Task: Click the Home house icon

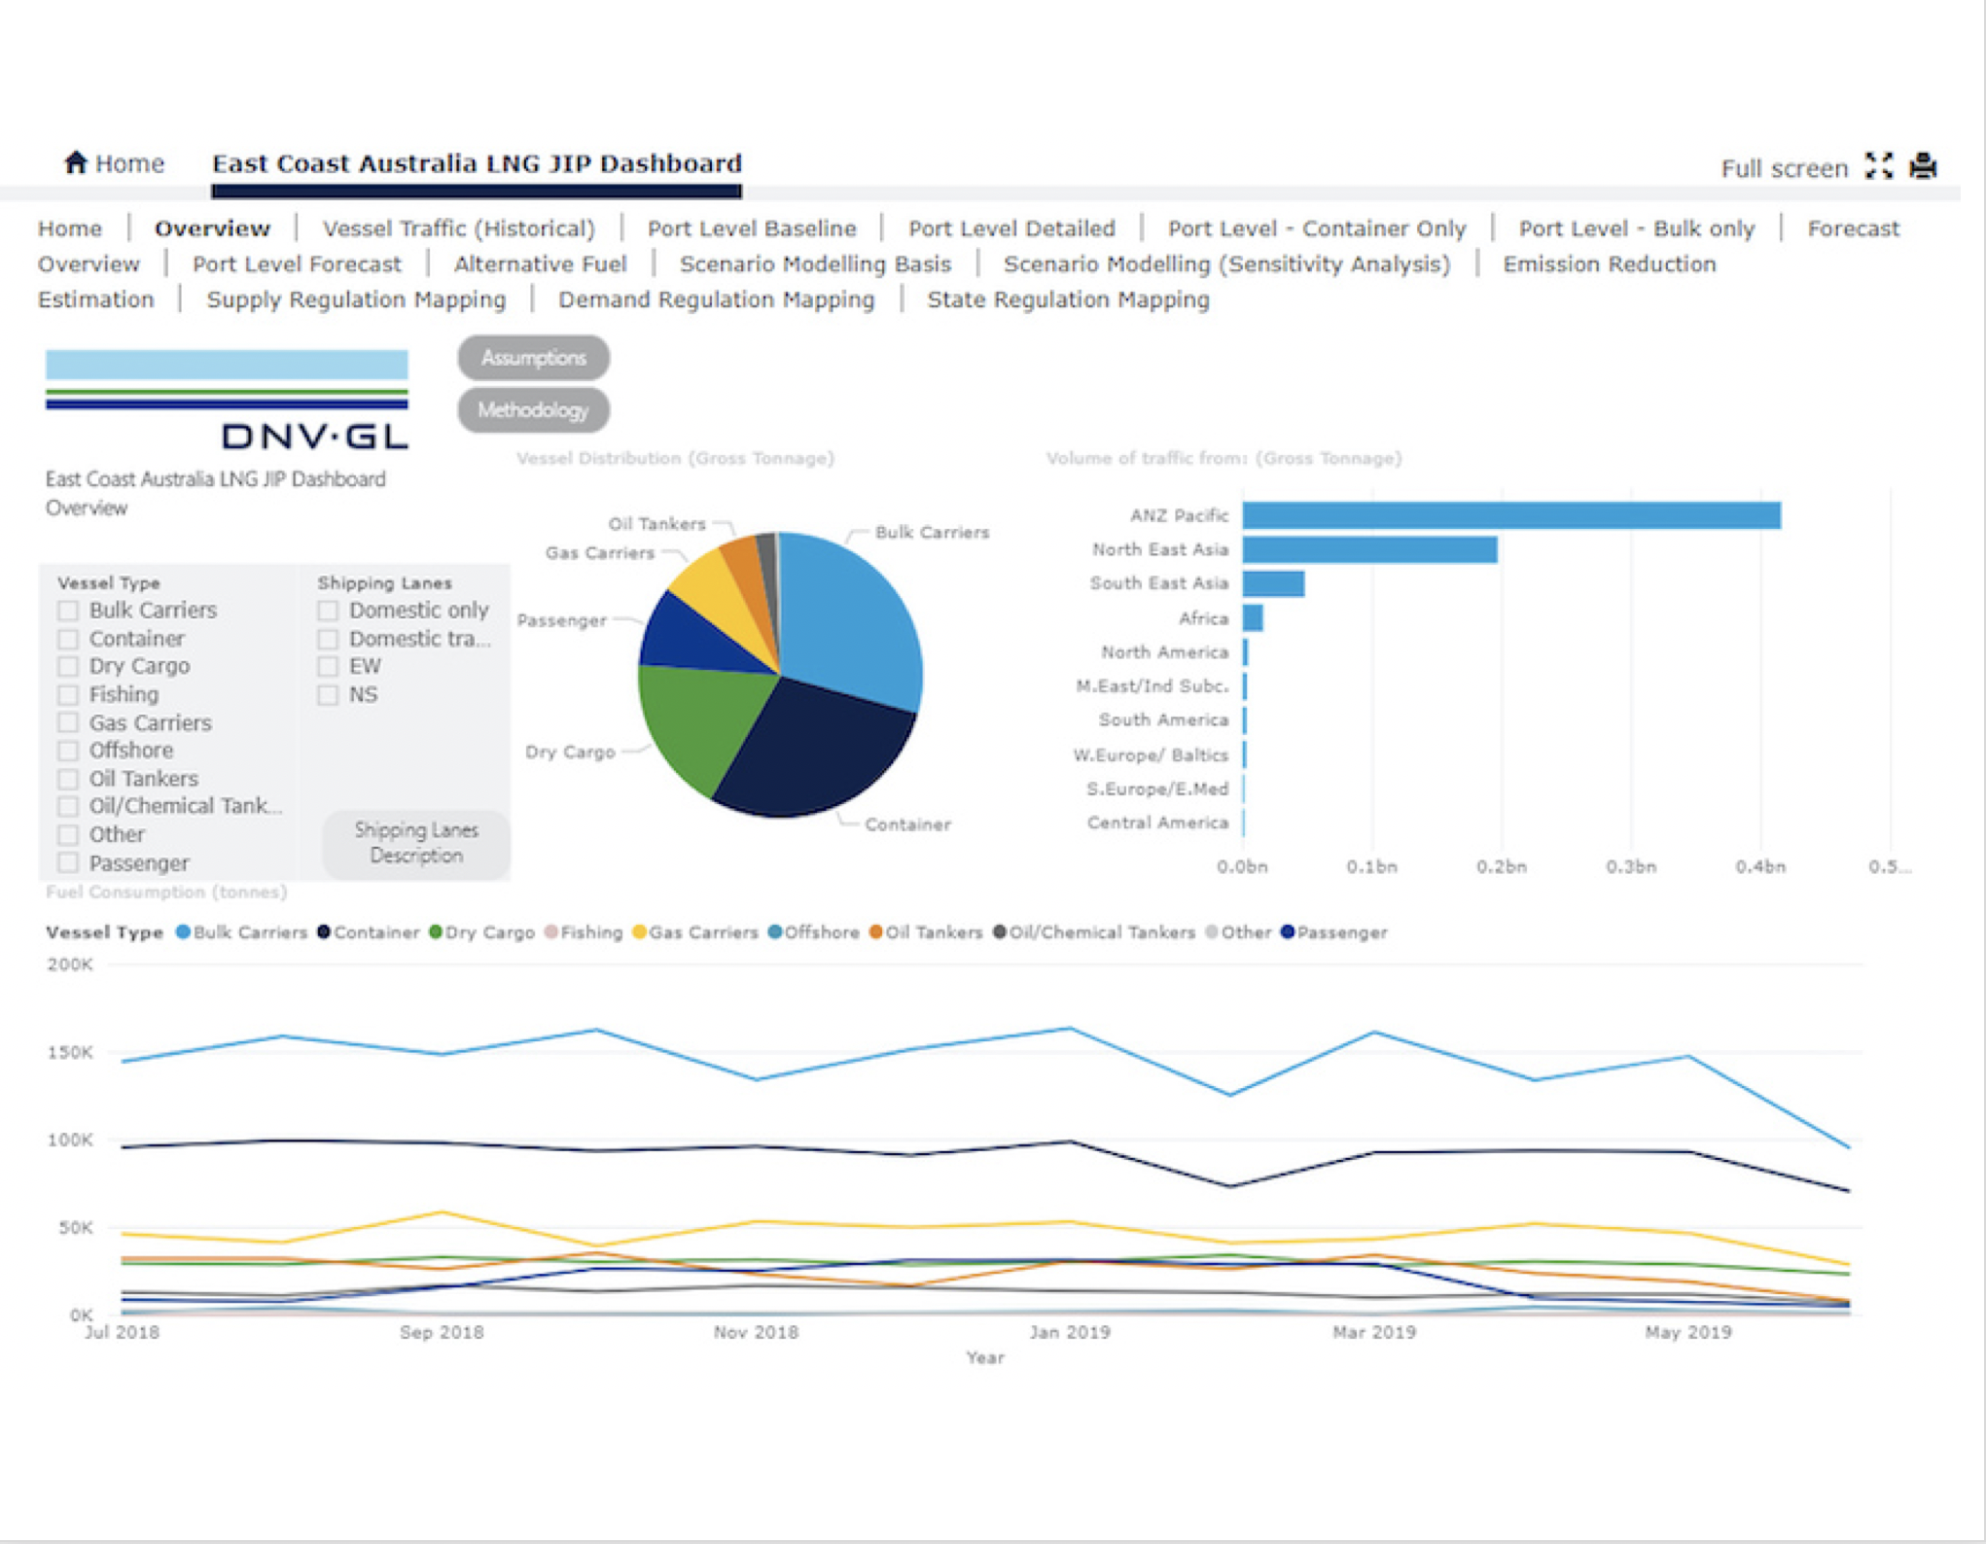Action: 76,162
